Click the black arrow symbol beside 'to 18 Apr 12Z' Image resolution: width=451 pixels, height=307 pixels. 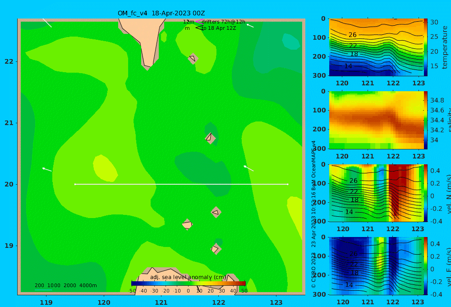click(x=199, y=28)
